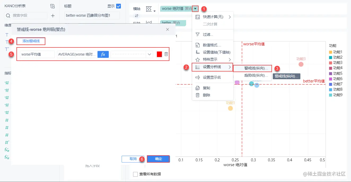Open the line style dropdown in warning line row

pos(149,54)
